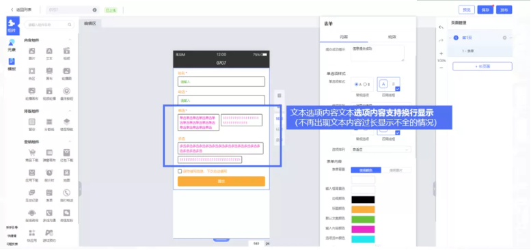
Task: Choose 使用颜色 for form background
Action: 366,170
